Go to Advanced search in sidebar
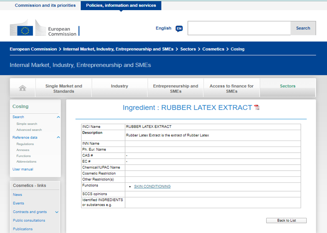 [x=29, y=130]
